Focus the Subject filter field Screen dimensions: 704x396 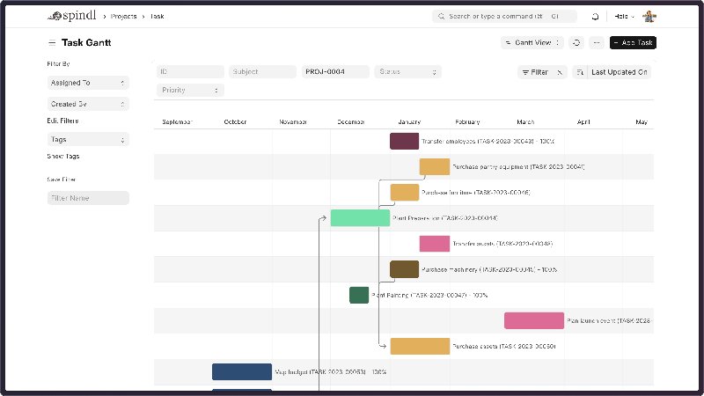pos(262,72)
